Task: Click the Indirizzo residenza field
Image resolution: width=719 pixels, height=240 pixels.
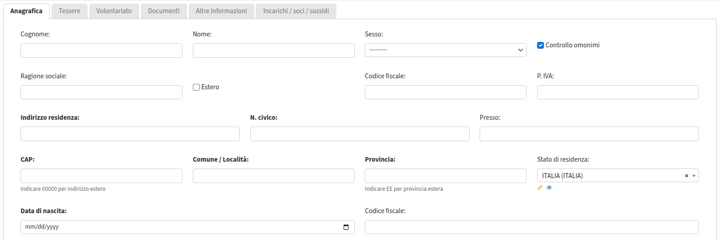Action: [130, 134]
